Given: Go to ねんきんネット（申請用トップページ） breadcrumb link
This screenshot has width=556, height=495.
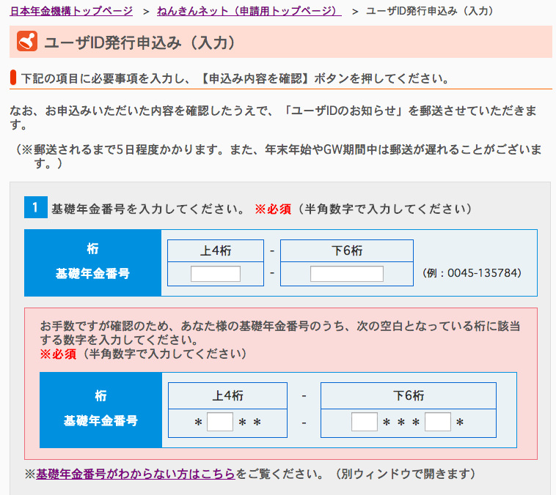Looking at the screenshot, I should point(249,11).
